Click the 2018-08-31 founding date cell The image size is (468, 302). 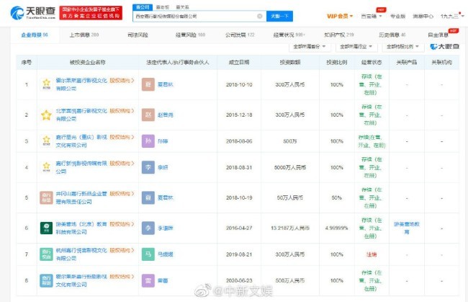point(239,168)
